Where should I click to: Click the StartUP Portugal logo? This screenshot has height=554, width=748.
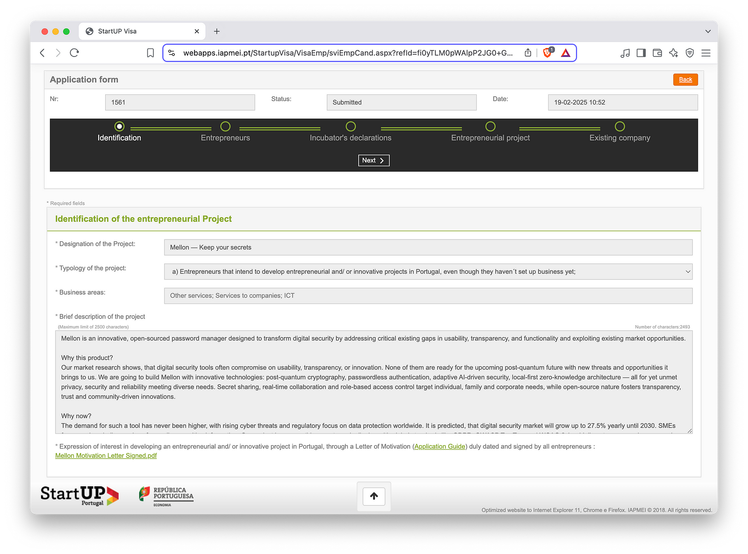tap(79, 496)
